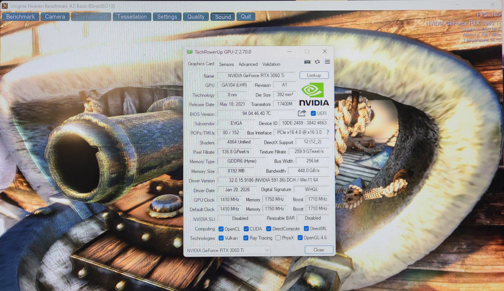Click the Pixel Fillrate value 136.8 GPixel/s
504x291 pixels.
coord(236,152)
